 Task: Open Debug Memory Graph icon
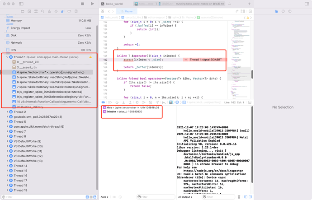(144, 102)
